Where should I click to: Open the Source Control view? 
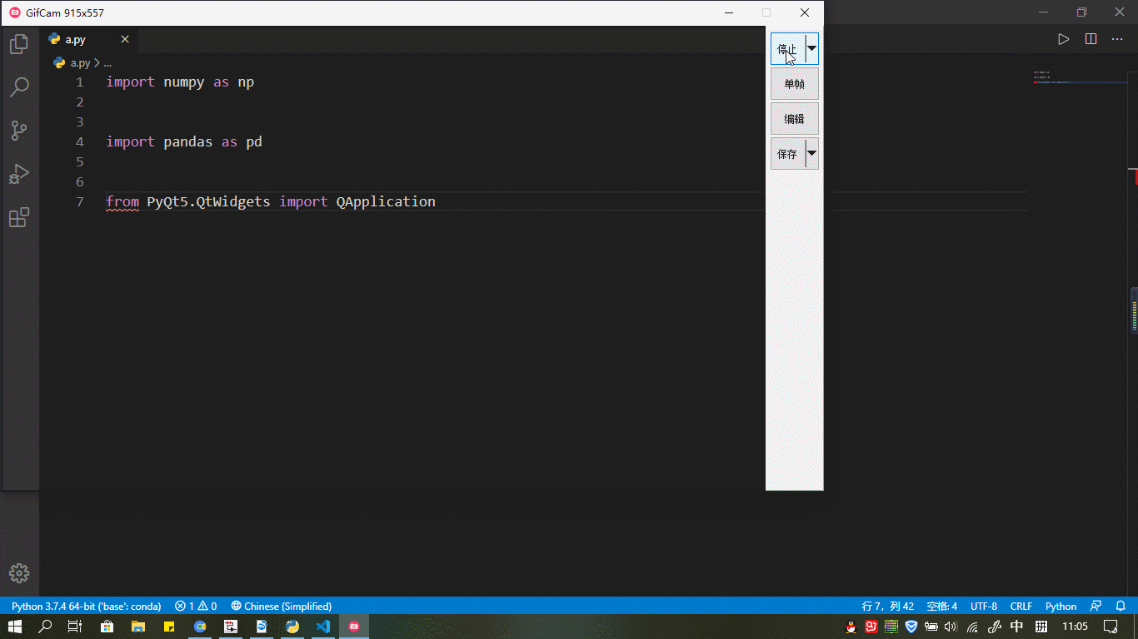19,130
